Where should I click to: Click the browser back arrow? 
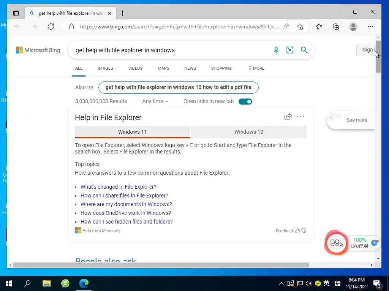point(17,27)
